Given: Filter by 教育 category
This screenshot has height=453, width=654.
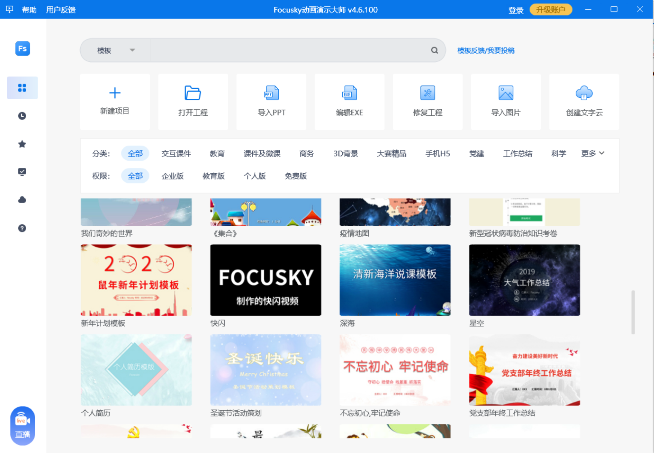Looking at the screenshot, I should click(x=217, y=153).
